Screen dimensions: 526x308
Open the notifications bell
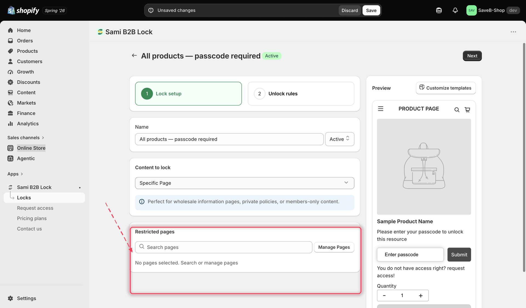pos(455,10)
